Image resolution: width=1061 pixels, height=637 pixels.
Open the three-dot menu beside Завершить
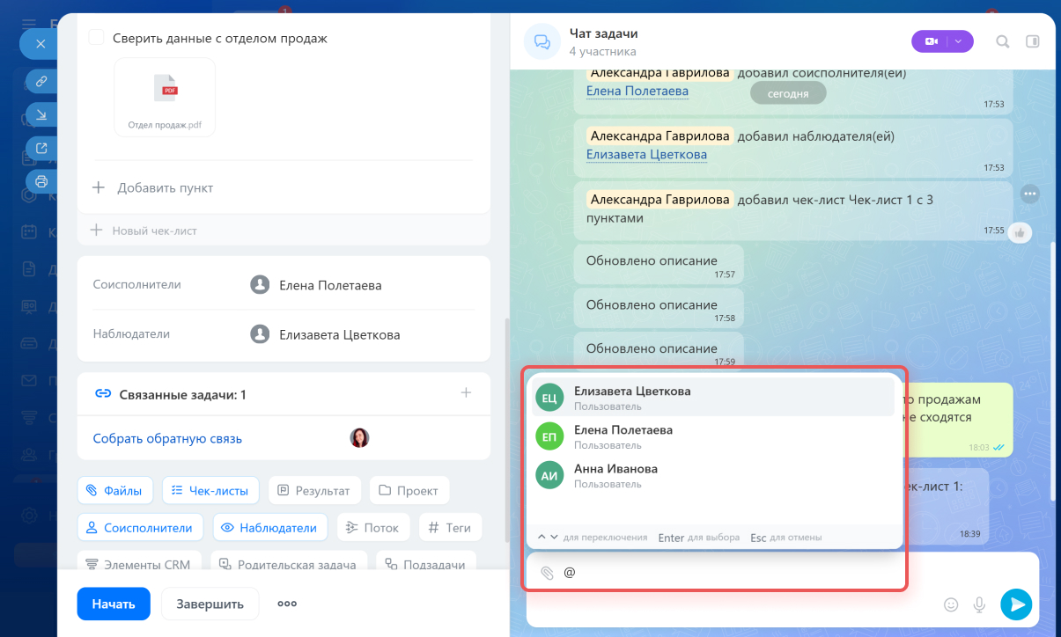[x=287, y=604]
